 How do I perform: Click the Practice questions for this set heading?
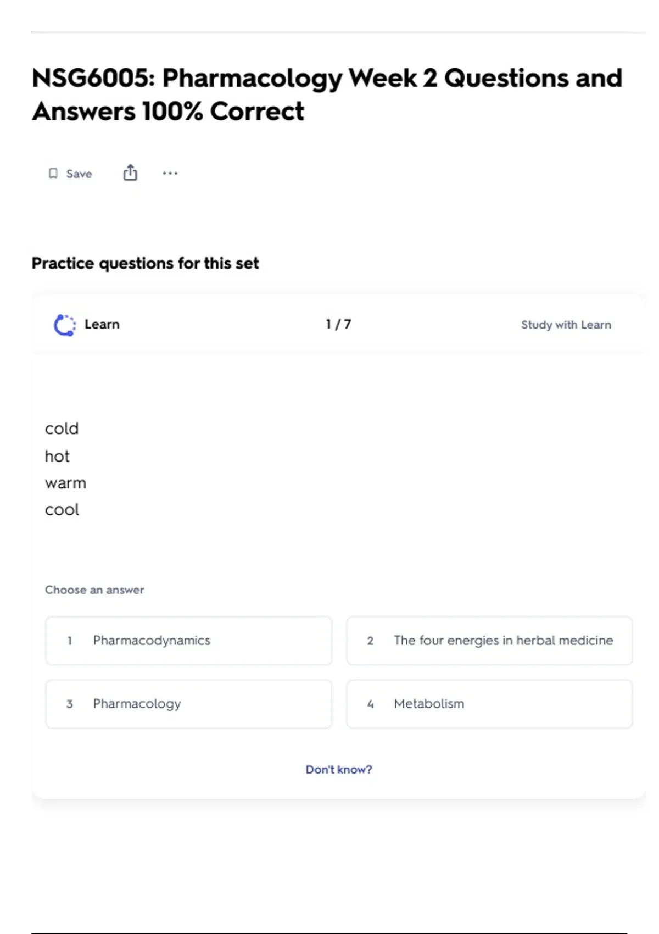(x=145, y=263)
